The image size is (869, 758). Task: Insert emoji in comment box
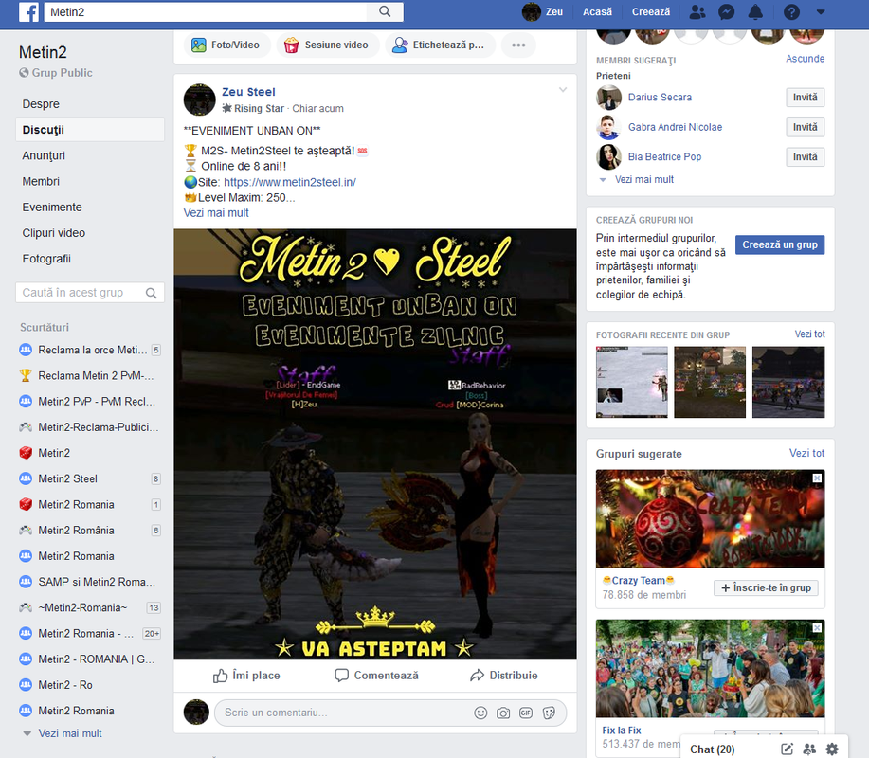(x=480, y=713)
